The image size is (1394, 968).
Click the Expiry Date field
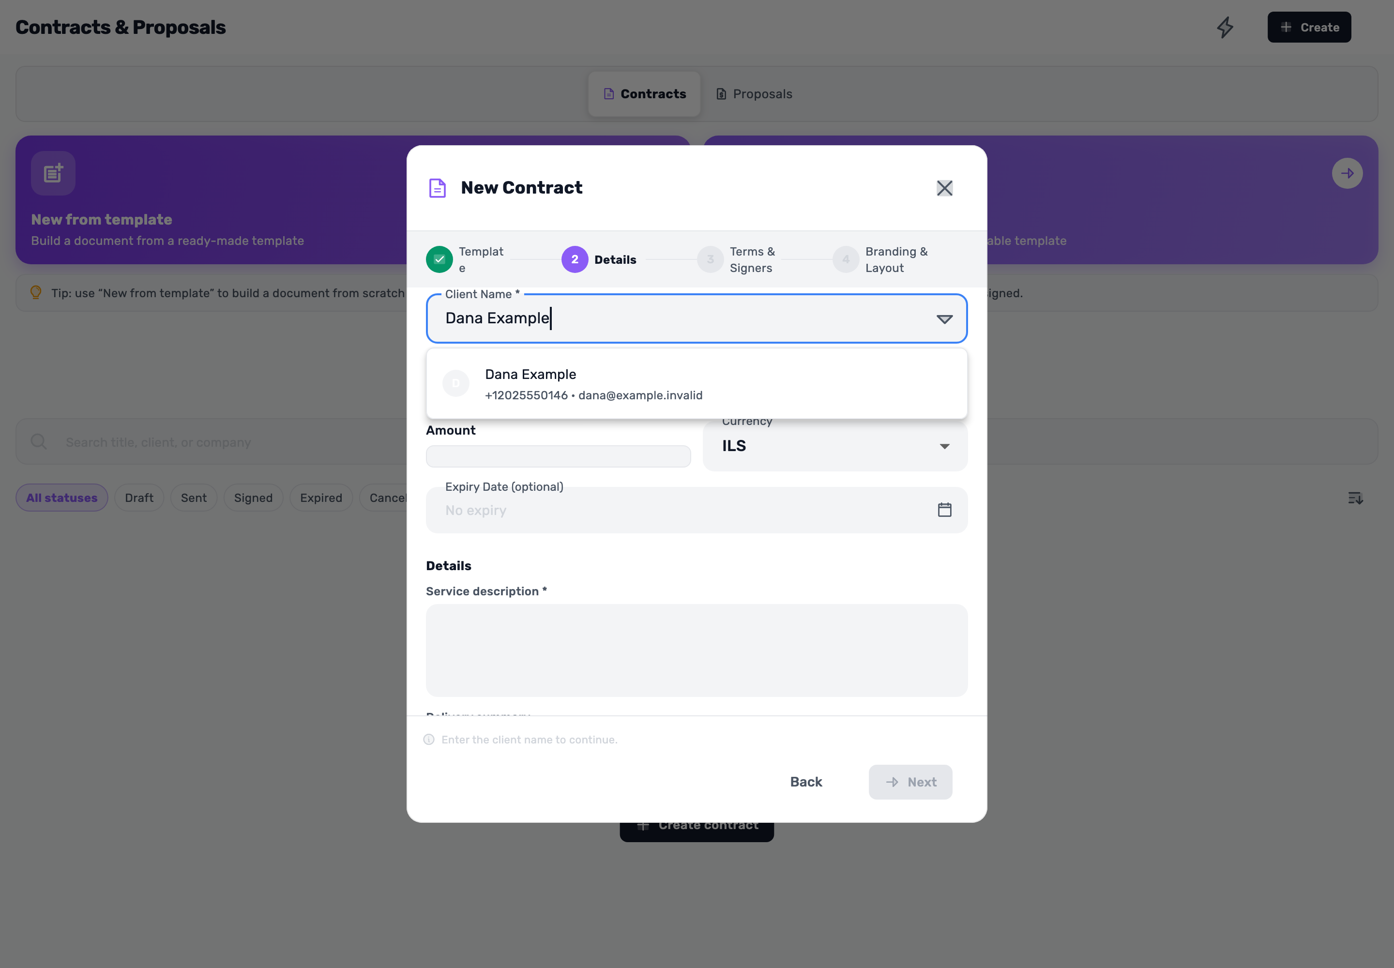(697, 510)
